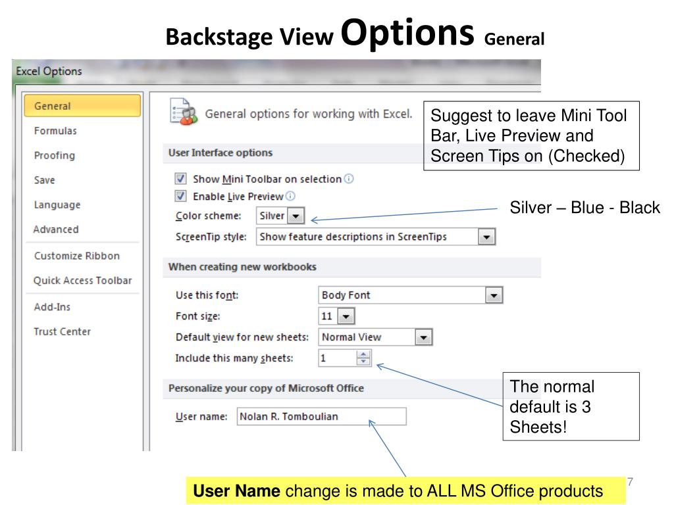This screenshot has width=674, height=505.
Task: Open the Formulas options category
Action: click(x=55, y=131)
